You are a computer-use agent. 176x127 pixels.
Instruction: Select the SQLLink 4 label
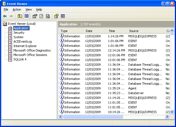[20, 59]
